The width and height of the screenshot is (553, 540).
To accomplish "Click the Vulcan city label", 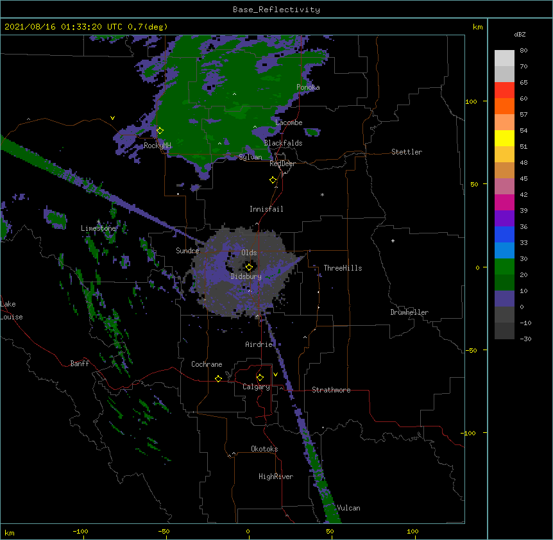I will pos(349,508).
